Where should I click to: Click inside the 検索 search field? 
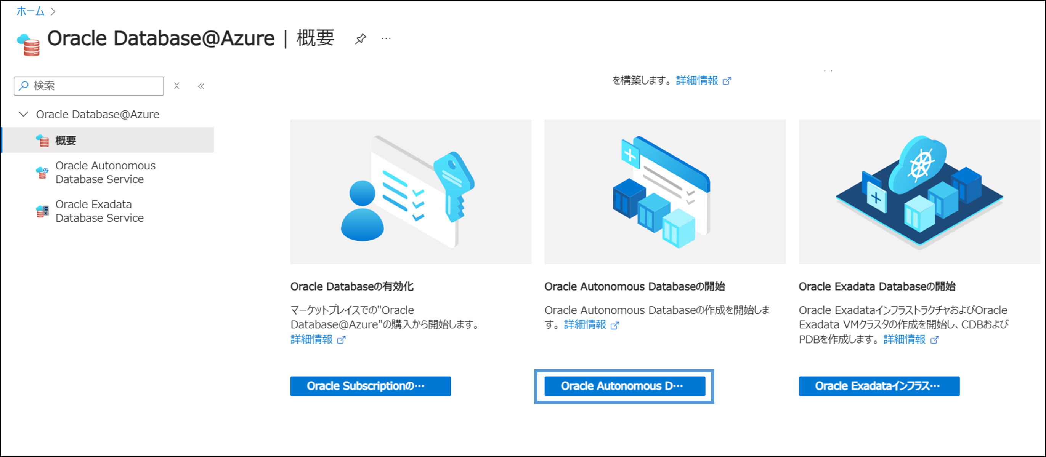pyautogui.click(x=89, y=86)
